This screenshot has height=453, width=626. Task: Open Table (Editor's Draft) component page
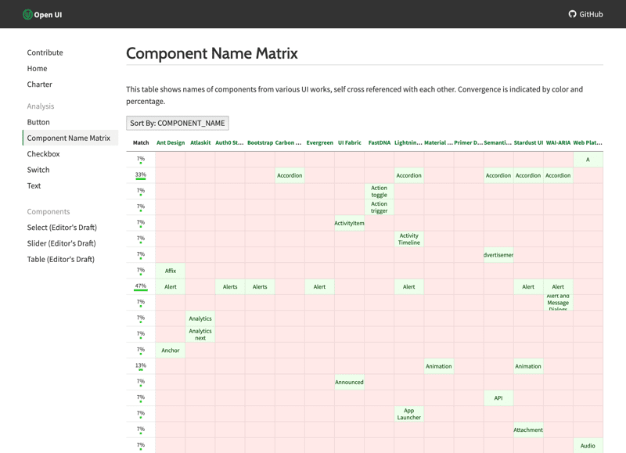click(x=60, y=259)
